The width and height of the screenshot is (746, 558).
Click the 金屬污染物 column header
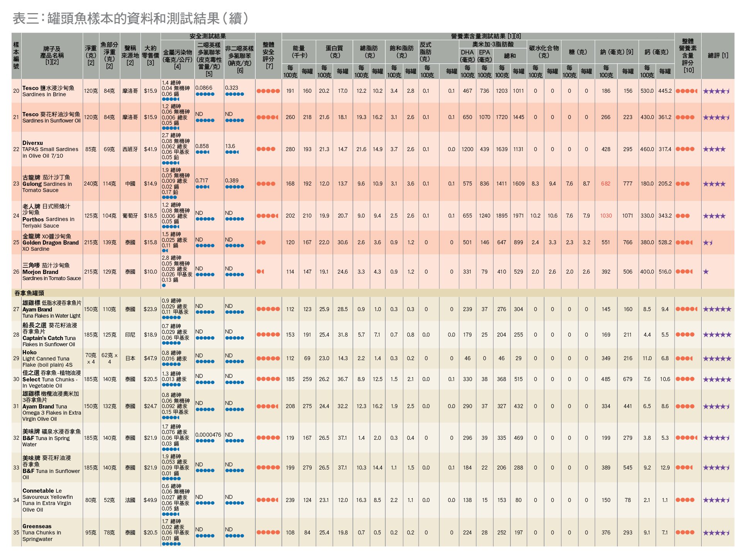pos(177,59)
